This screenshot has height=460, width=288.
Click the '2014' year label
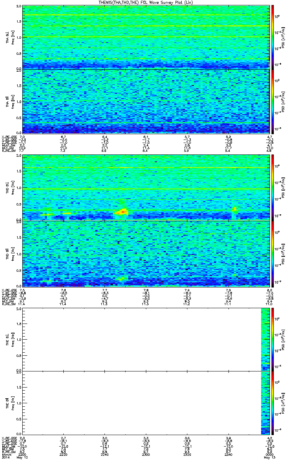point(5,458)
